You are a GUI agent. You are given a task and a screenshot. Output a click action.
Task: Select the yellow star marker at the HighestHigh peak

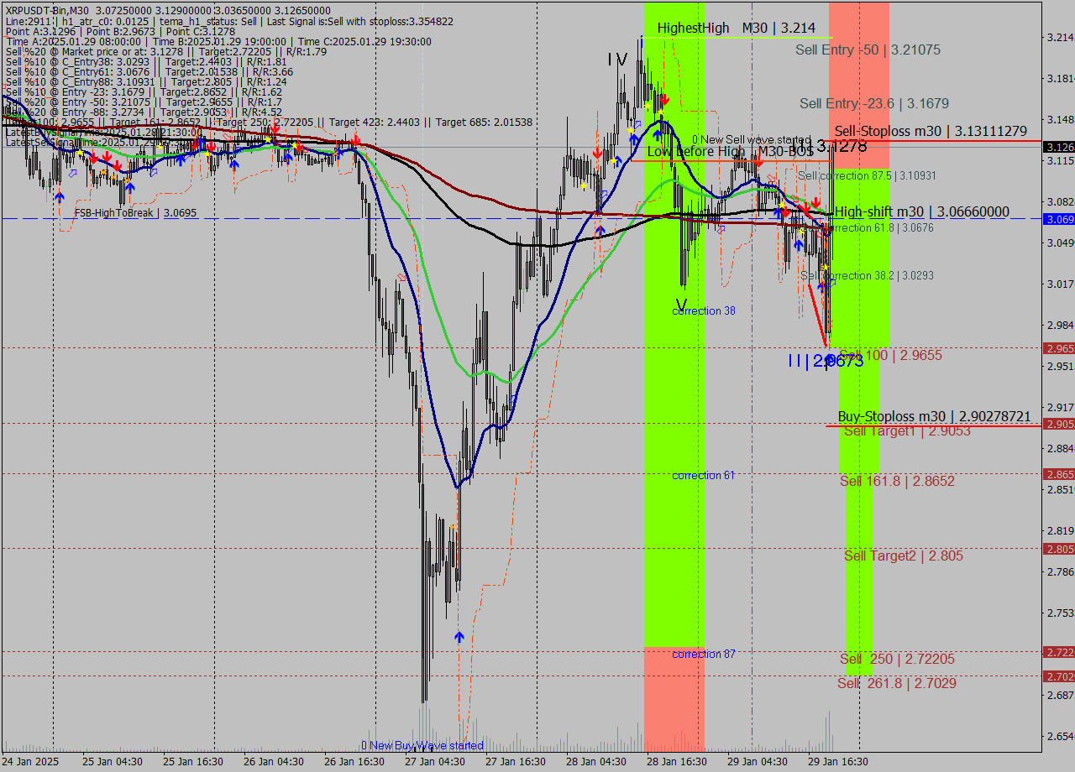648,106
